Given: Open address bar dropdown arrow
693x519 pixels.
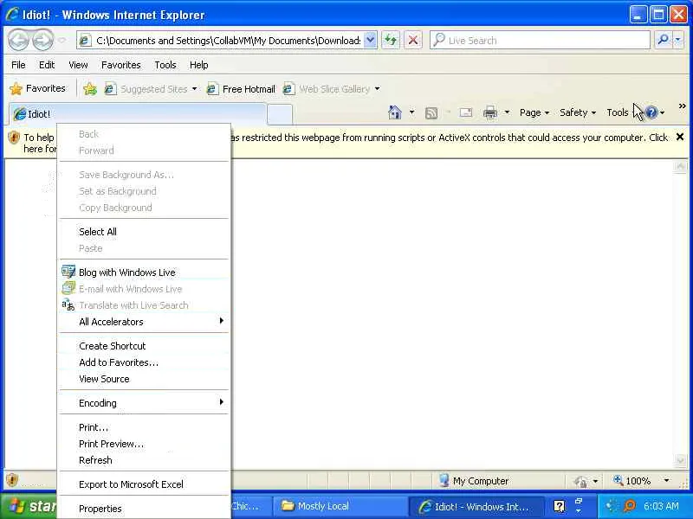Looking at the screenshot, I should [x=371, y=40].
